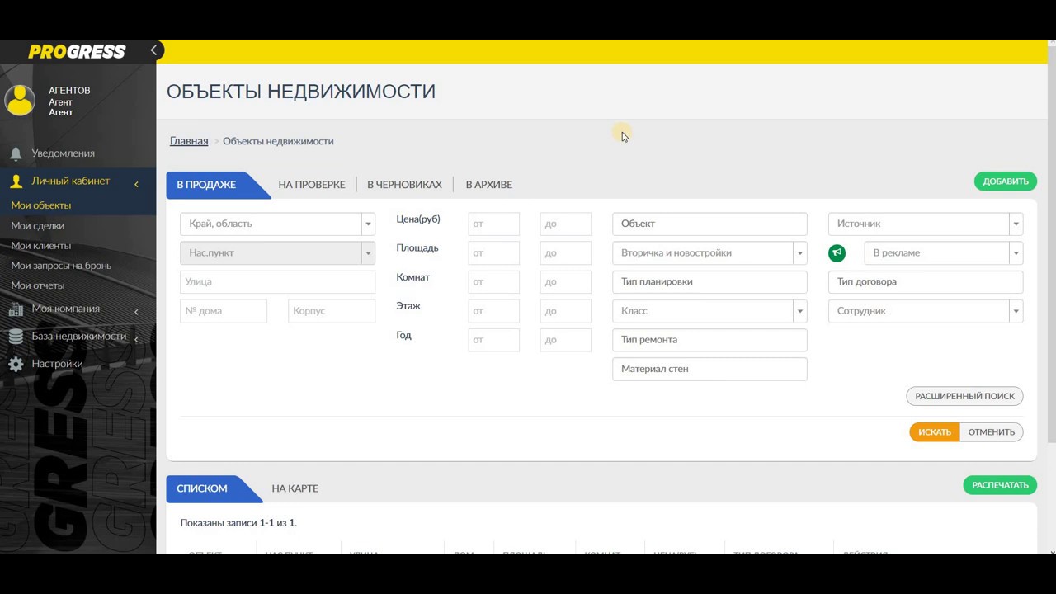
Task: Click the База недвижимости database icon
Action: (16, 337)
